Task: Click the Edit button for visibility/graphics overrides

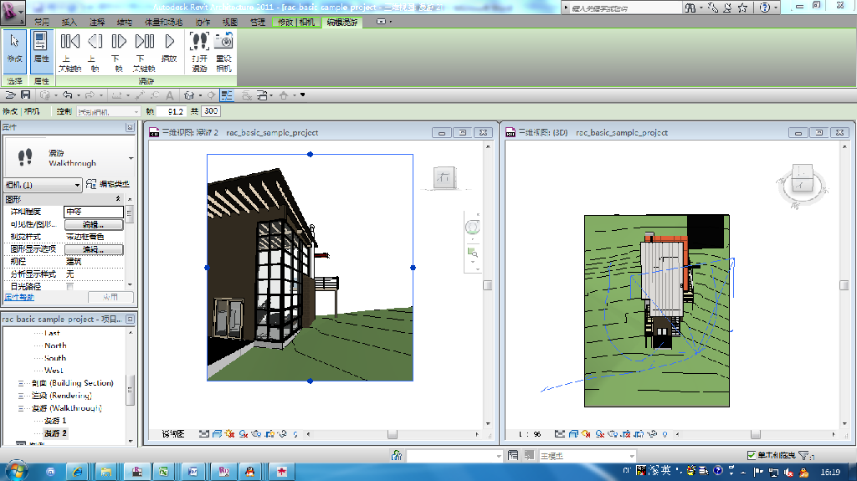Action: (93, 225)
